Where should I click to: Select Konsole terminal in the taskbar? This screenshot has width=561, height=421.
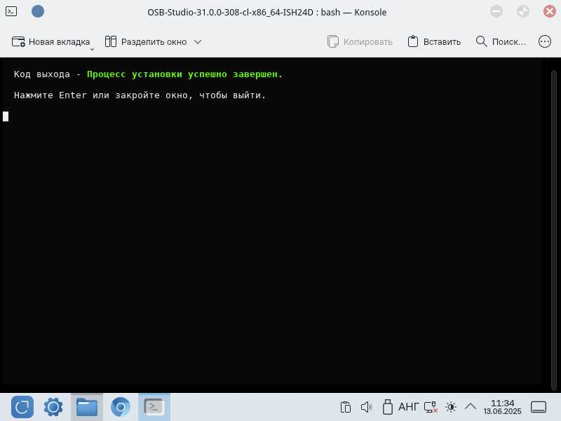pos(154,407)
